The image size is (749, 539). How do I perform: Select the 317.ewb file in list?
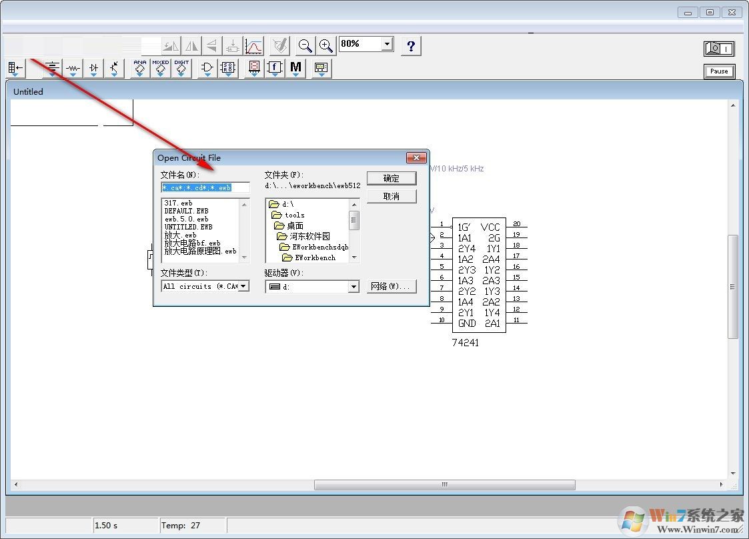click(179, 203)
